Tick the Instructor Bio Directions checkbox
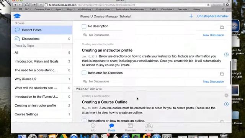This screenshot has height=138, width=245. [x=84, y=73]
